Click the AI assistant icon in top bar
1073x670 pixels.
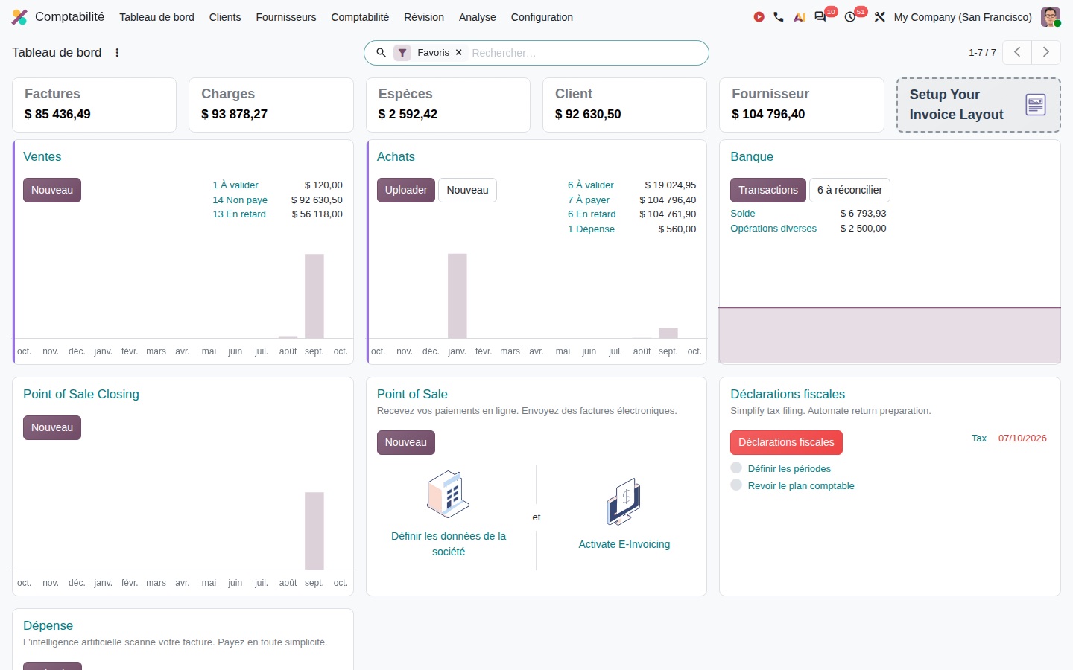point(800,16)
